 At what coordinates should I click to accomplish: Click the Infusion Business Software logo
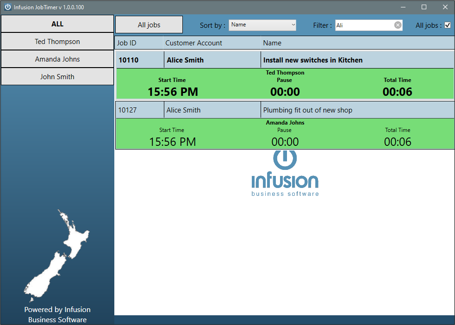285,174
